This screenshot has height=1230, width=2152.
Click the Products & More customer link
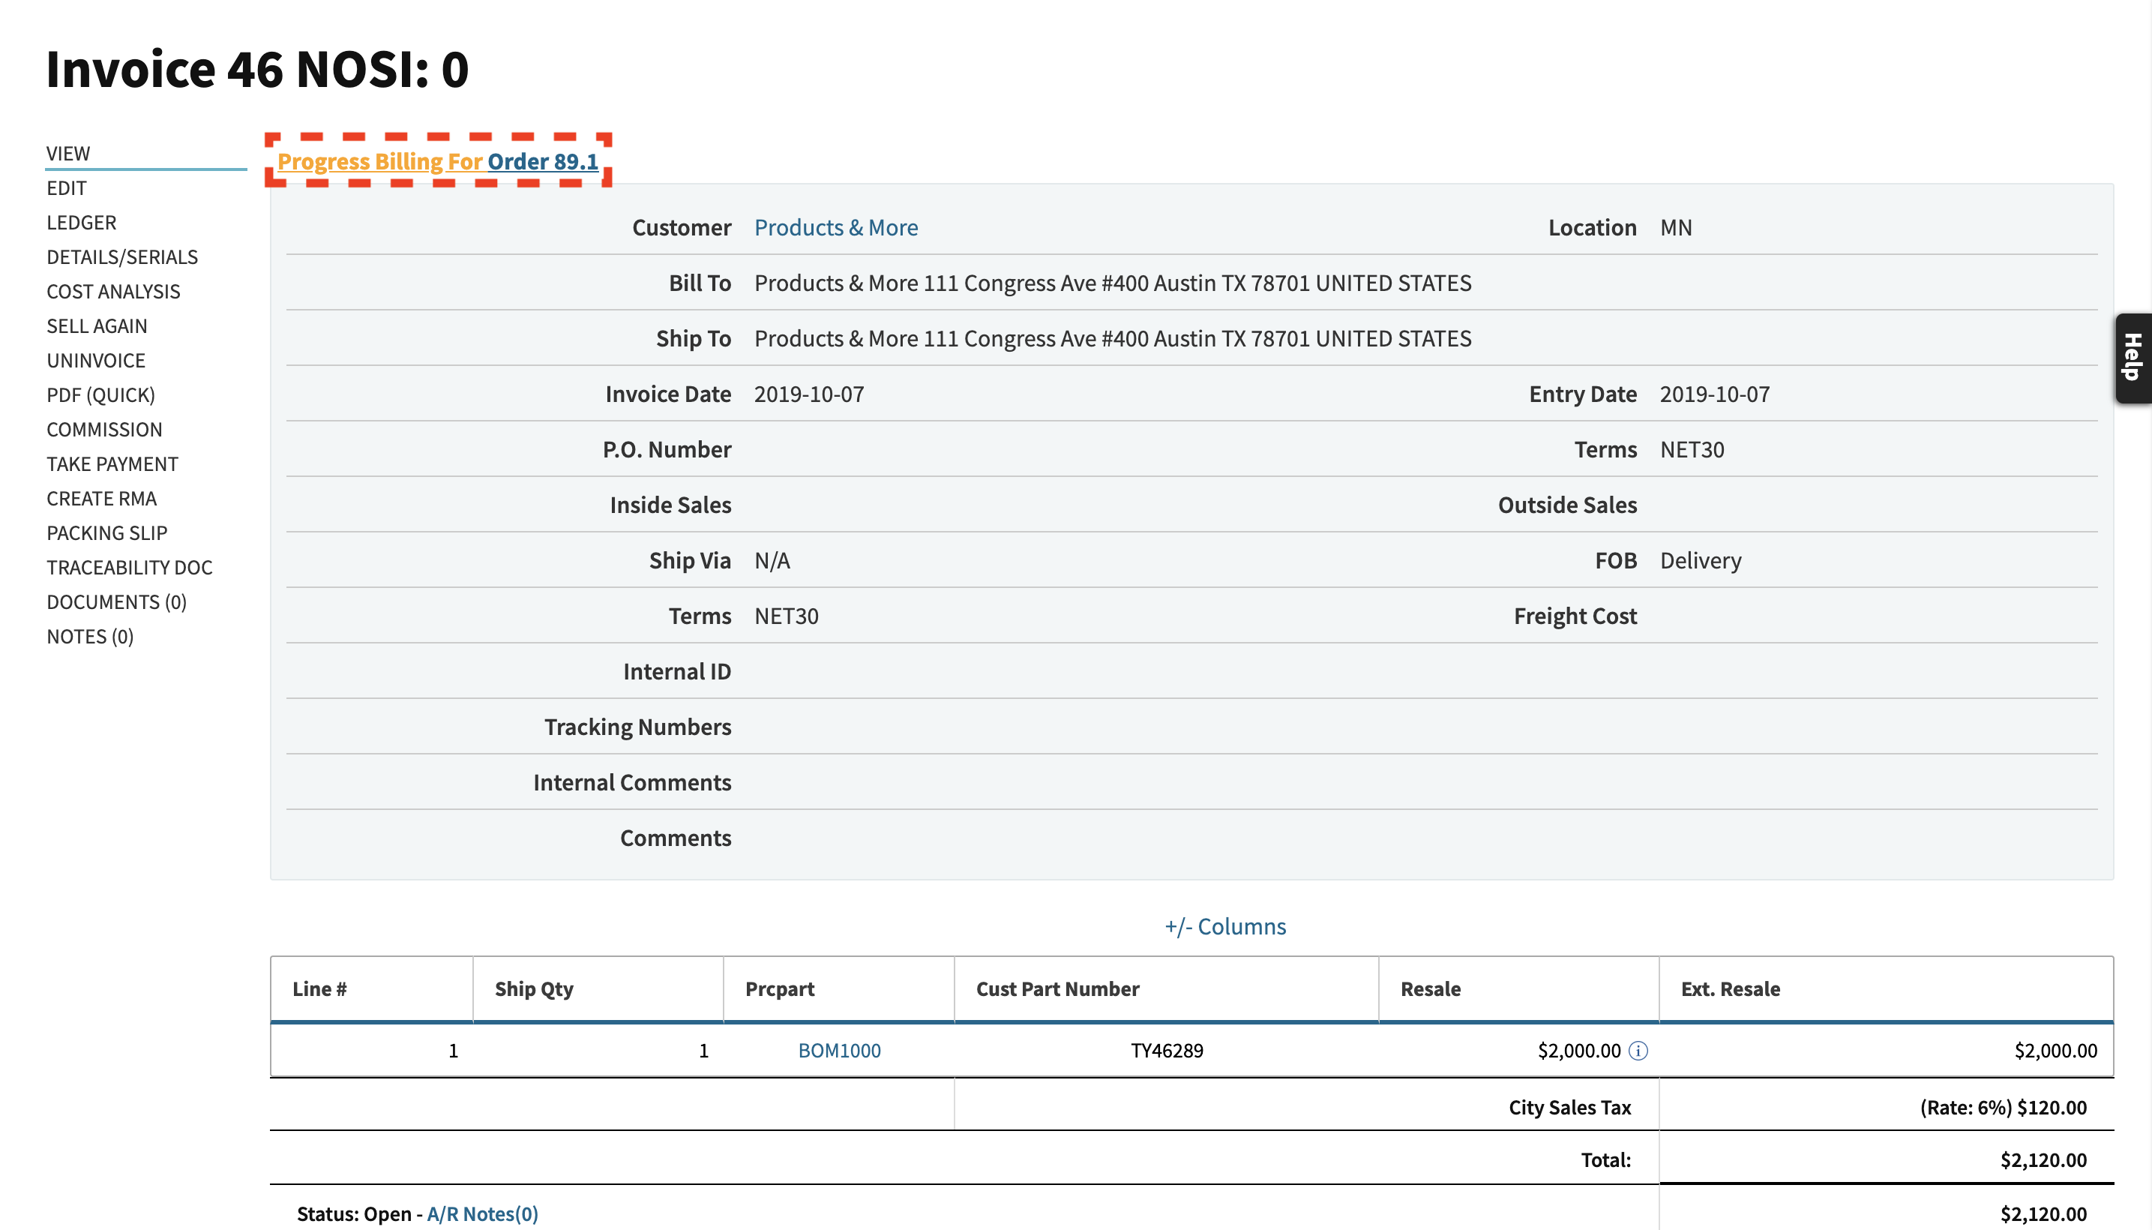[x=835, y=226]
